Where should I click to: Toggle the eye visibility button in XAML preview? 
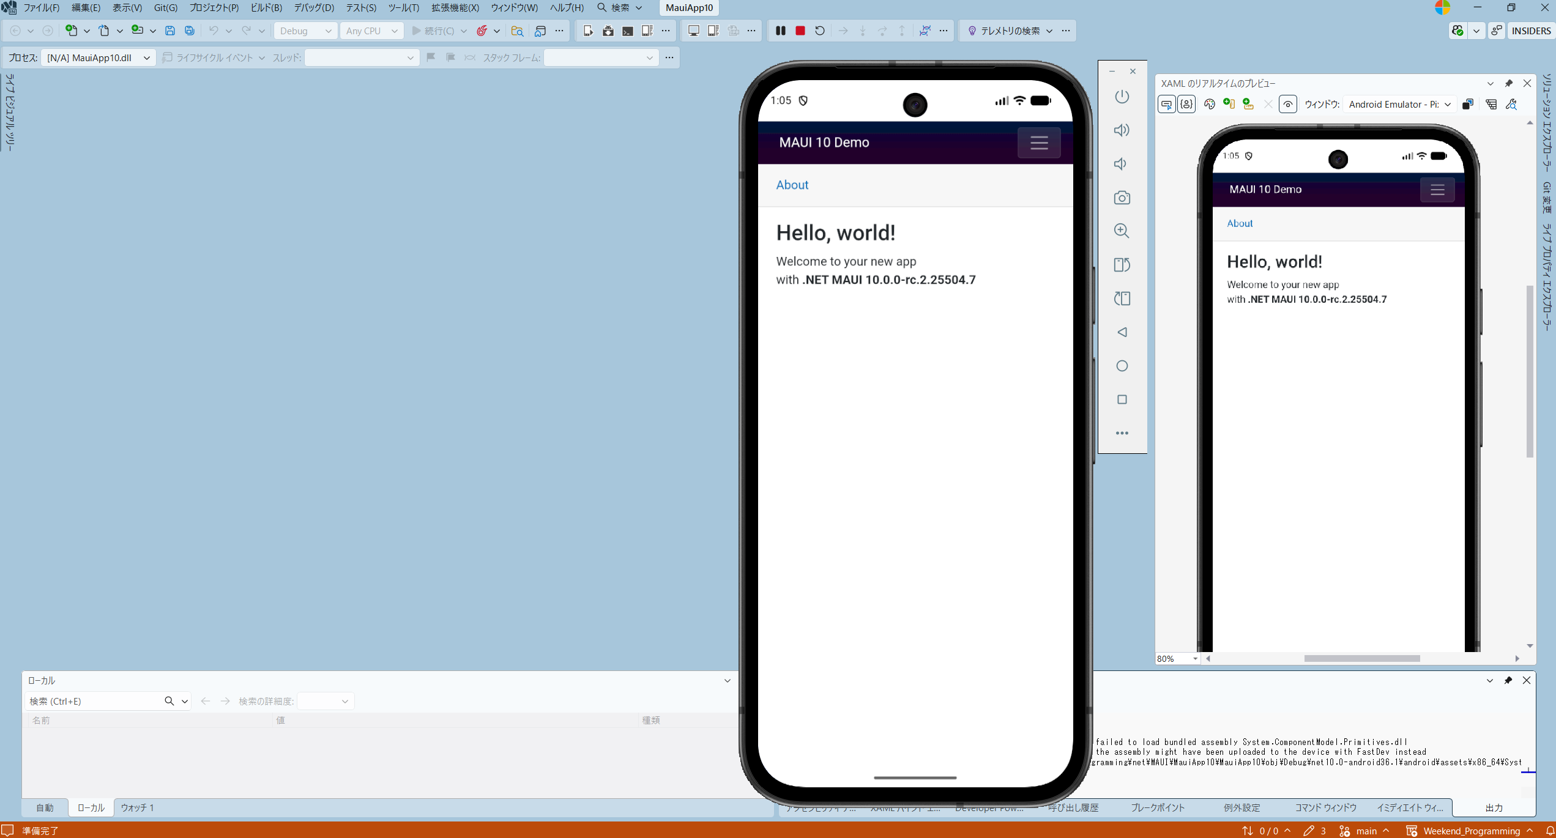1287,105
